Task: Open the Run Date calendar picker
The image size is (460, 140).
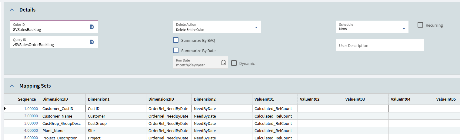Action: click(223, 63)
